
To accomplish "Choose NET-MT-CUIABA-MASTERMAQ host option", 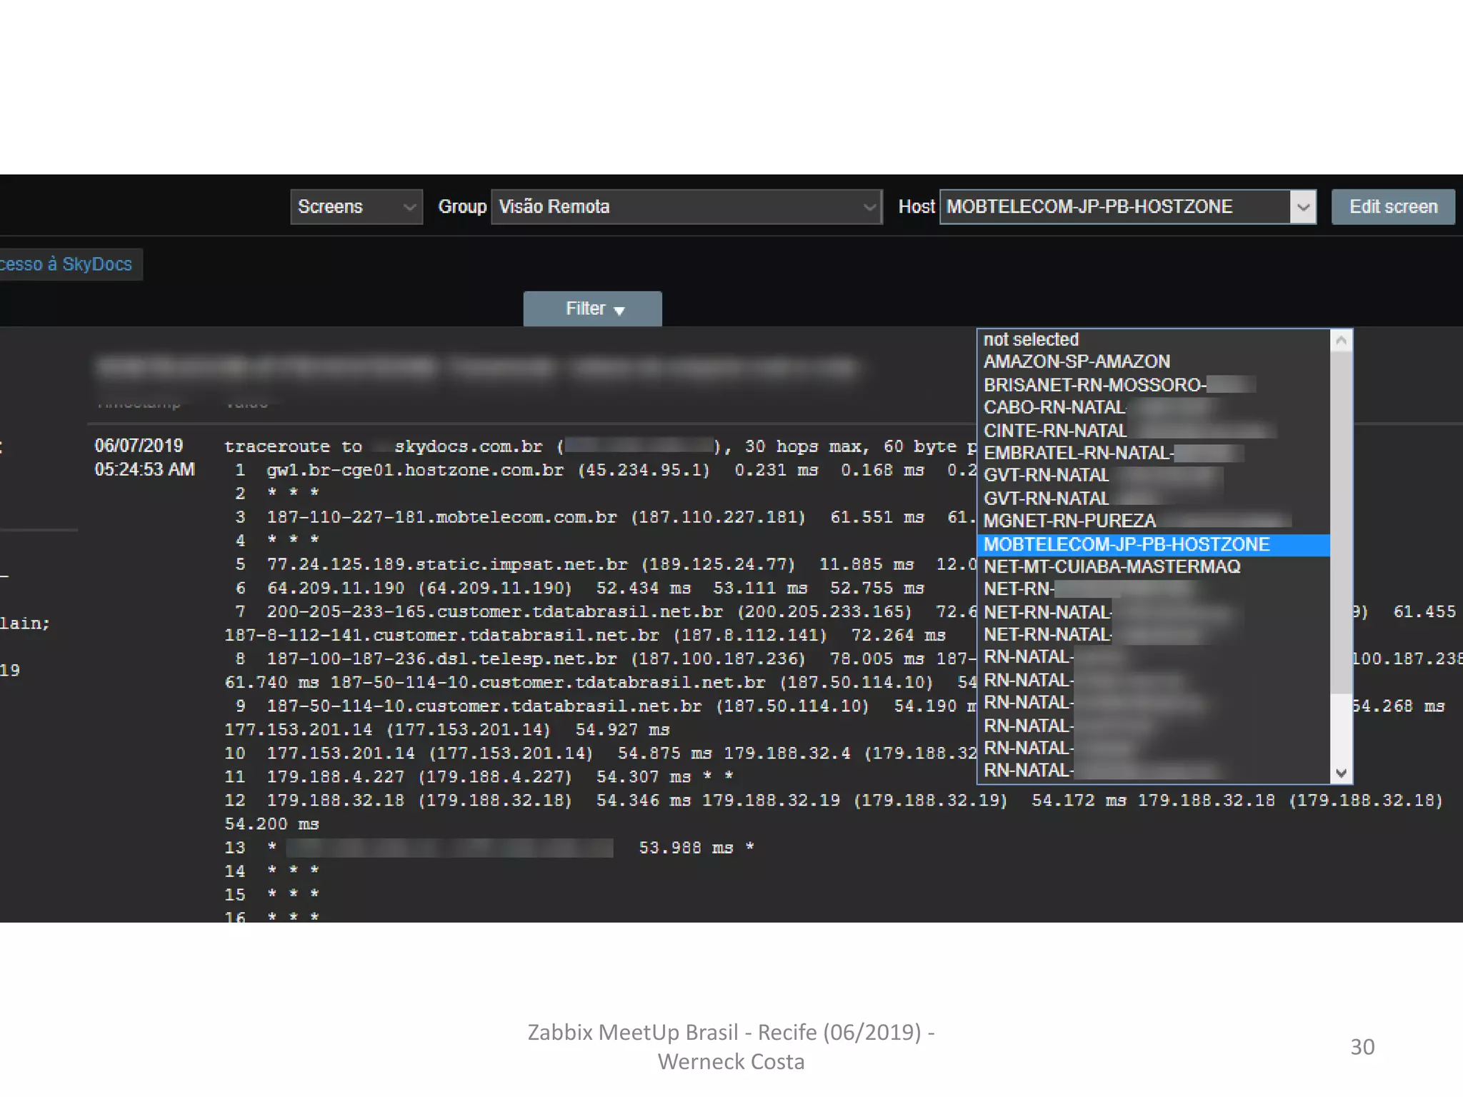I will coord(1112,566).
